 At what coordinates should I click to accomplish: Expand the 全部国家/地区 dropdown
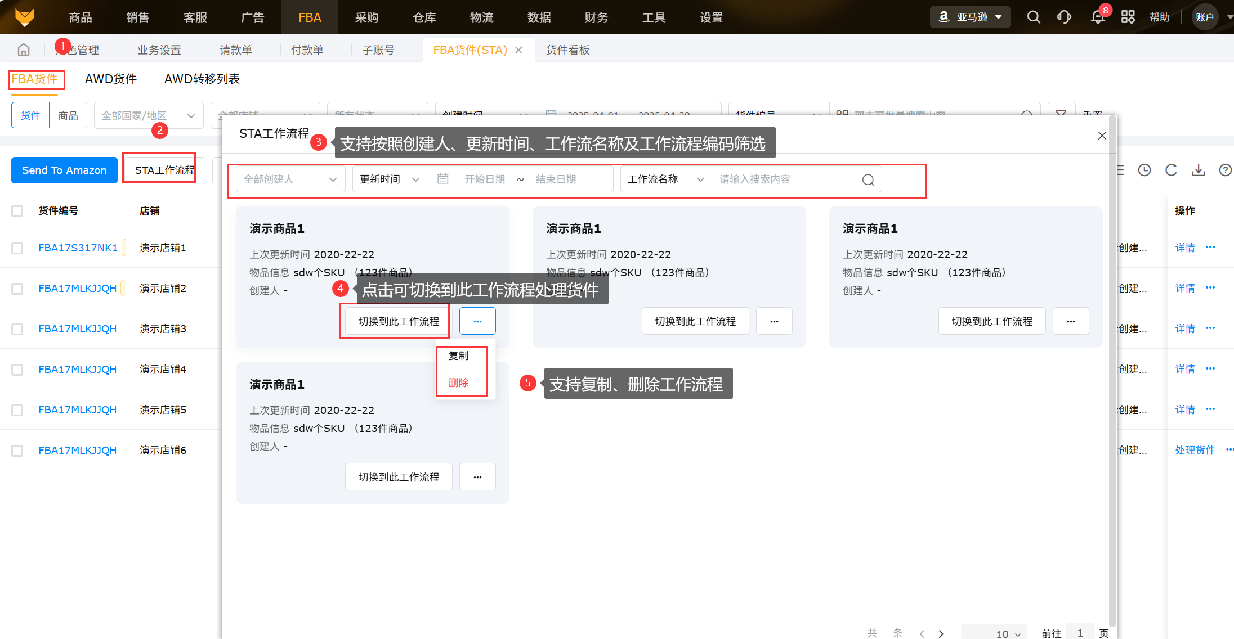click(x=148, y=115)
